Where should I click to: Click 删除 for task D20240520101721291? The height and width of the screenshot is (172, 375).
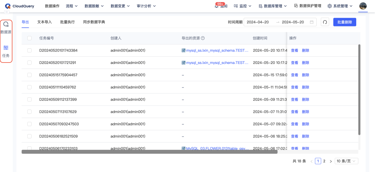(x=306, y=63)
